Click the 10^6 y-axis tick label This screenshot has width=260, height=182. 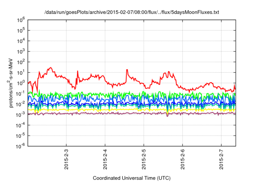tap(21, 20)
